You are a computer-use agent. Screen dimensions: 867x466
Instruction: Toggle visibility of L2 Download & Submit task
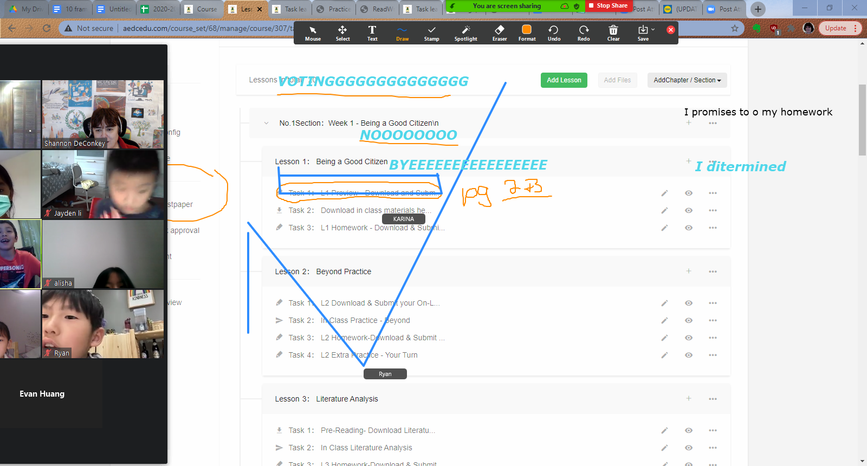pos(689,303)
